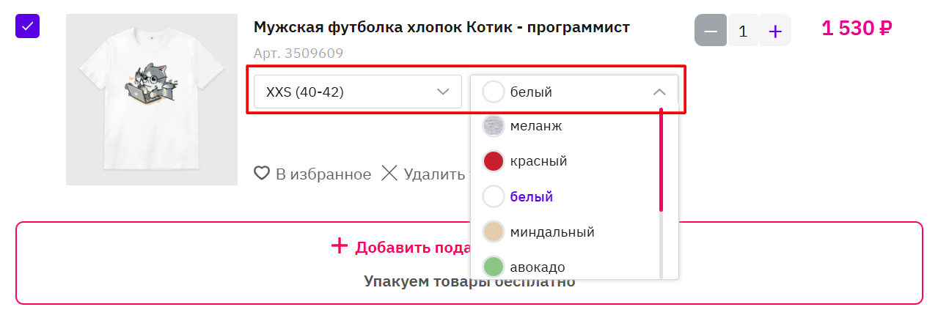This screenshot has height=326, width=938.
Task: Select миндальный color option
Action: tap(552, 232)
